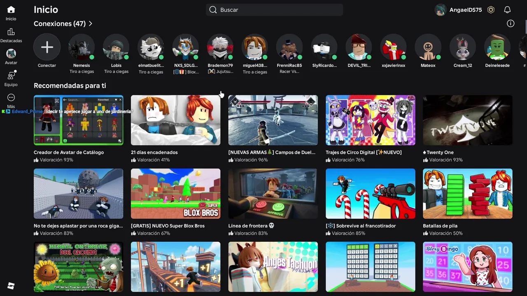Open miguel438... friend avatar

pos(255,47)
